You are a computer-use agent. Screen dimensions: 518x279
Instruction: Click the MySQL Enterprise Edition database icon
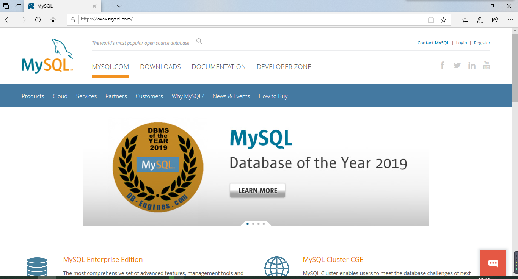click(x=37, y=266)
